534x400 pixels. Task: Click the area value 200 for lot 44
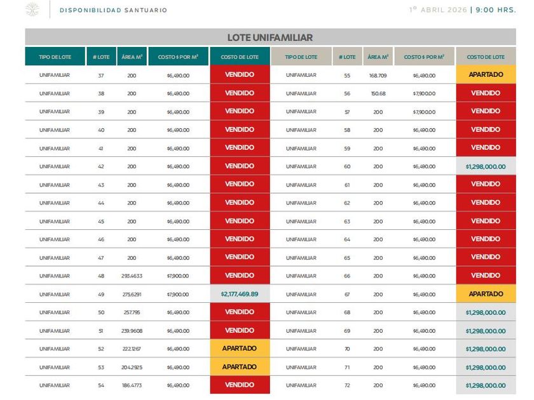pos(132,203)
